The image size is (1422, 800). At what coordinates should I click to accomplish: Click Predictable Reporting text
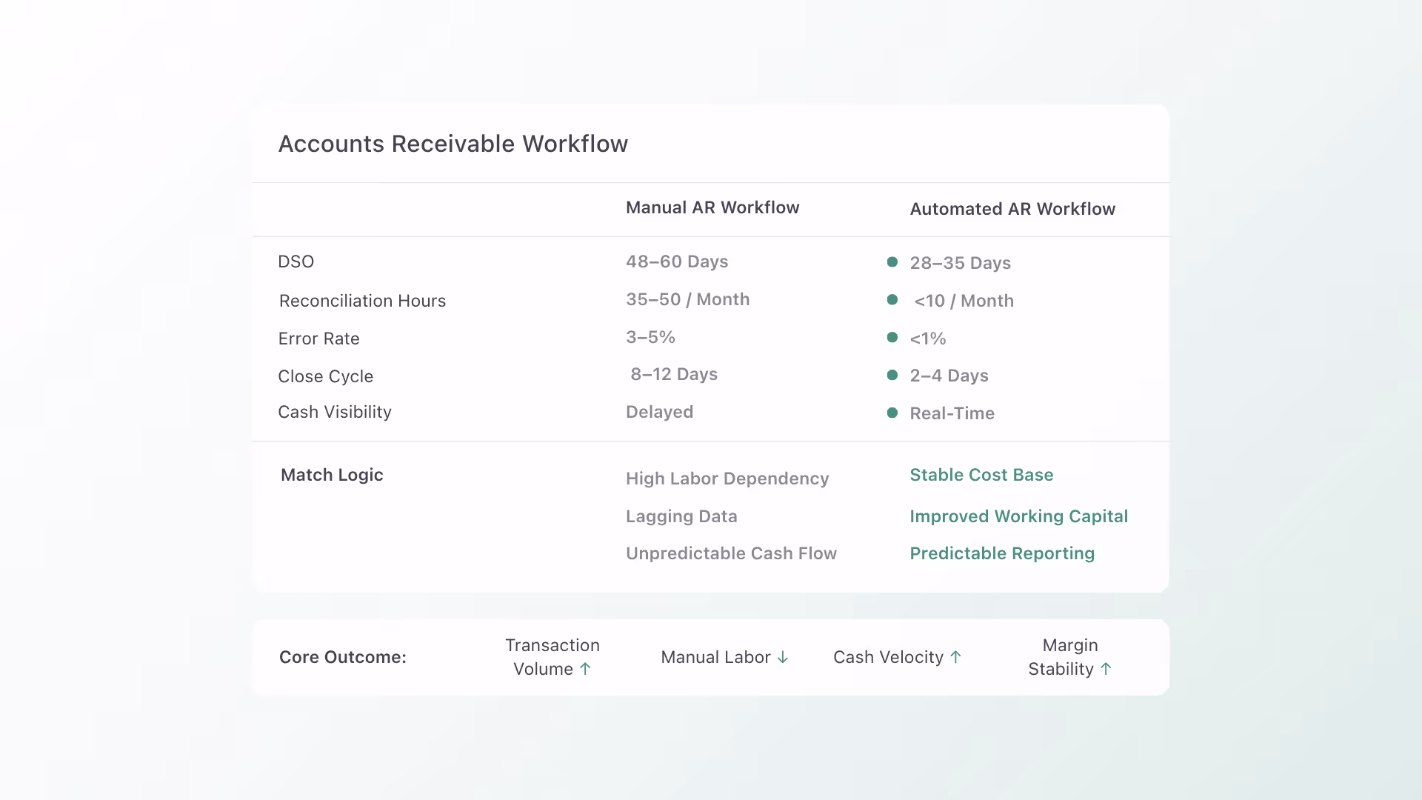pos(1002,553)
